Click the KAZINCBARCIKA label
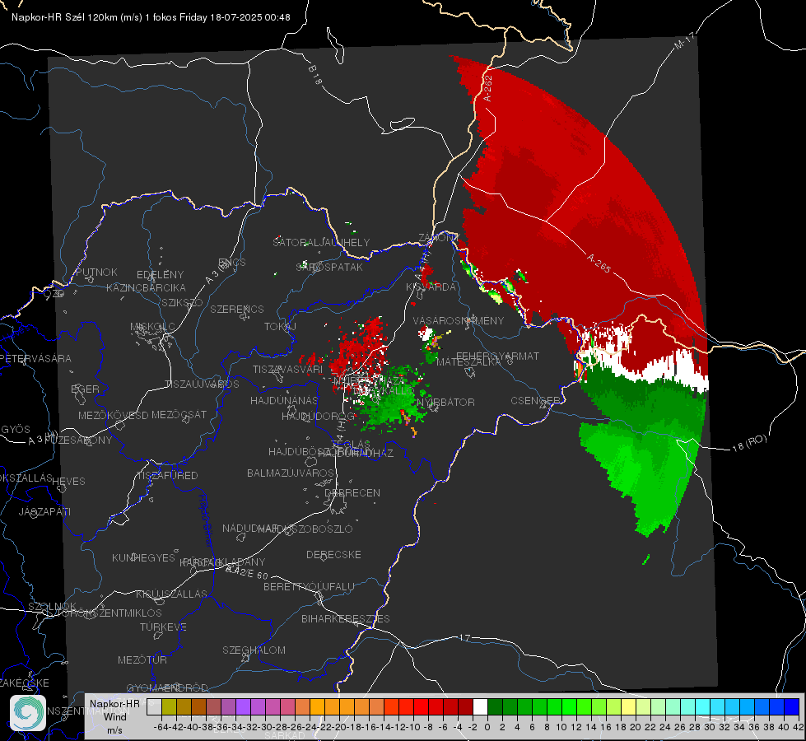The height and width of the screenshot is (741, 806). click(146, 287)
